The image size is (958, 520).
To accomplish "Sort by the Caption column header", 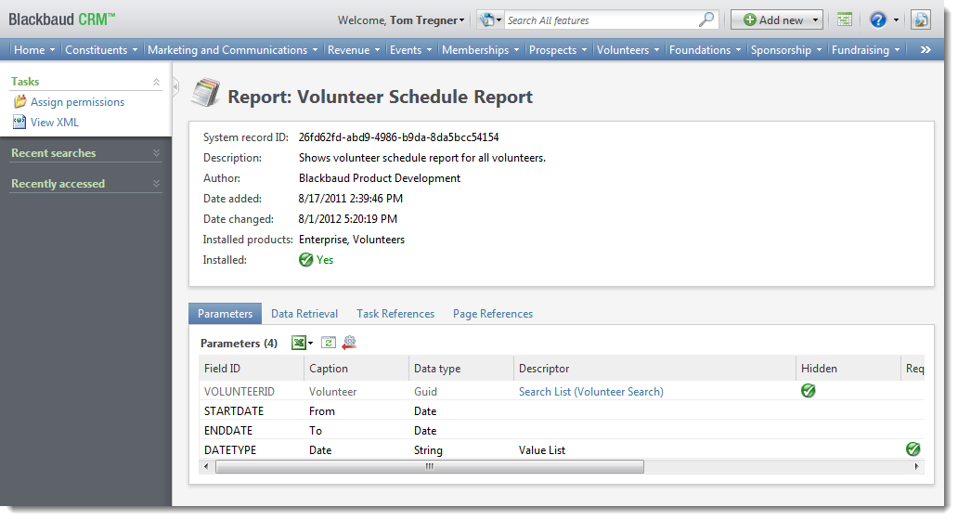I will coord(356,369).
